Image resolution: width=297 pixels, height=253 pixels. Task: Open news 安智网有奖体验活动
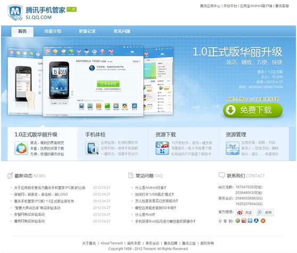pos(29,214)
